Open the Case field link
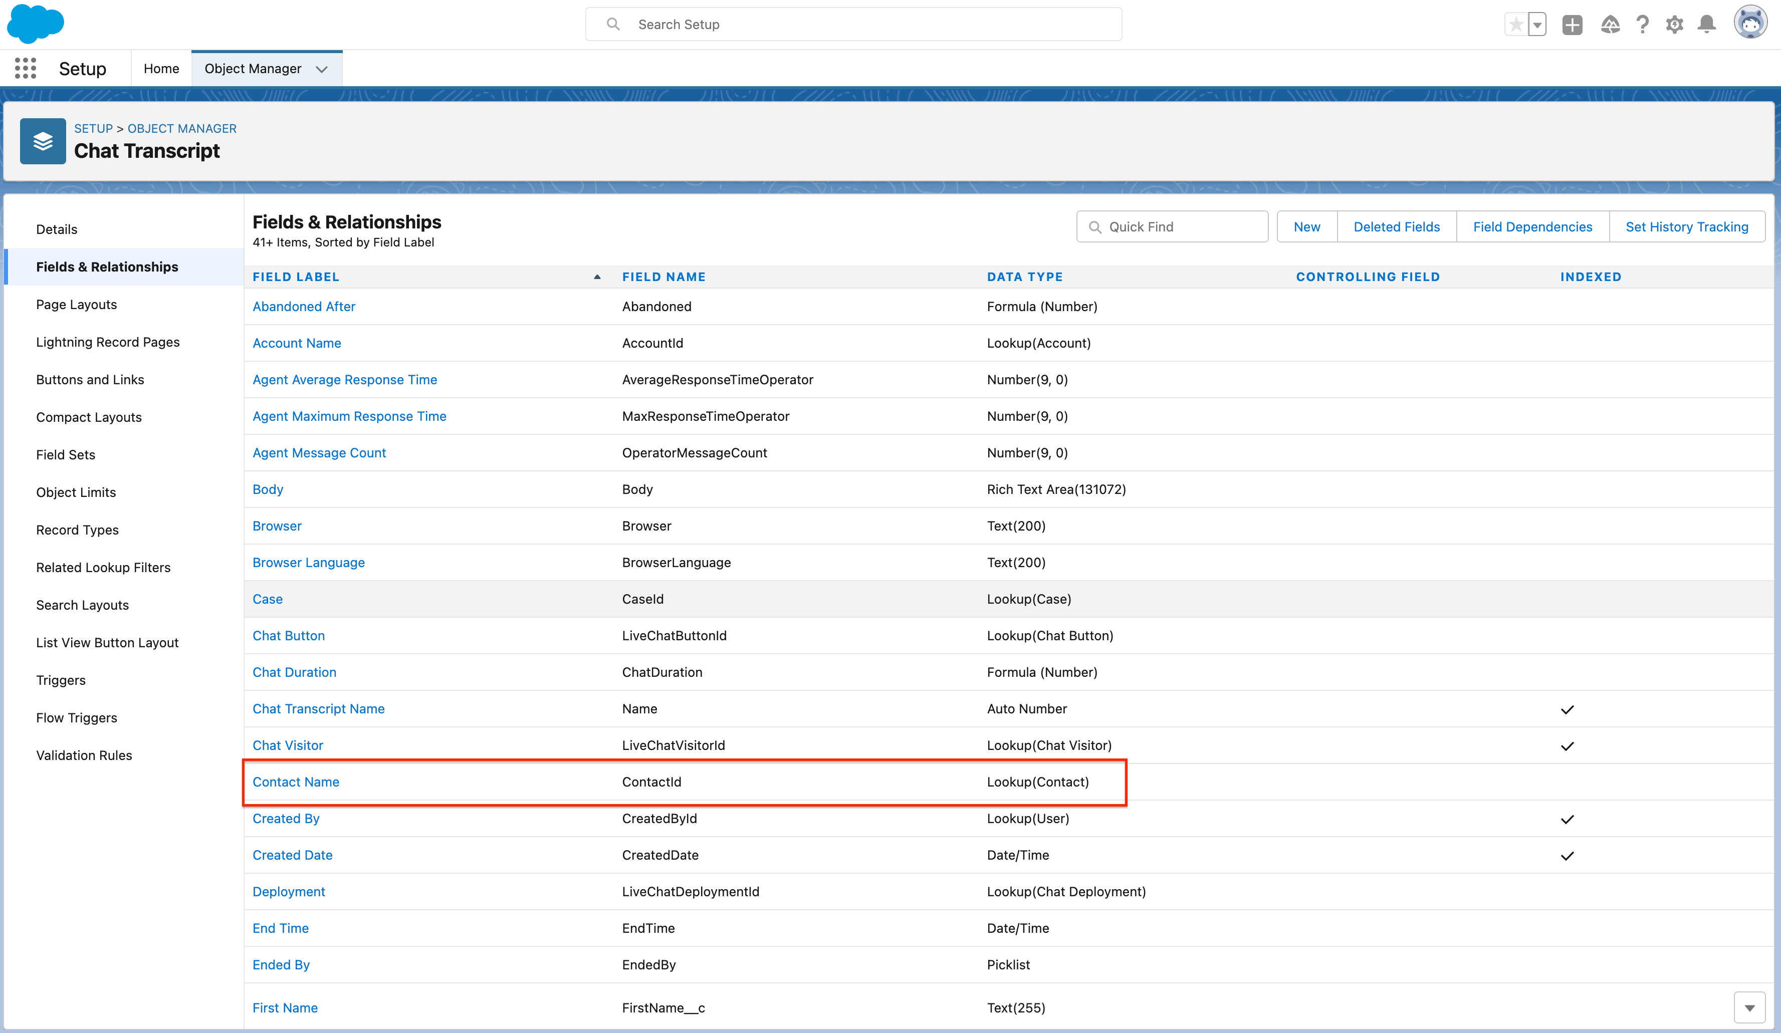The image size is (1781, 1033). 267,599
